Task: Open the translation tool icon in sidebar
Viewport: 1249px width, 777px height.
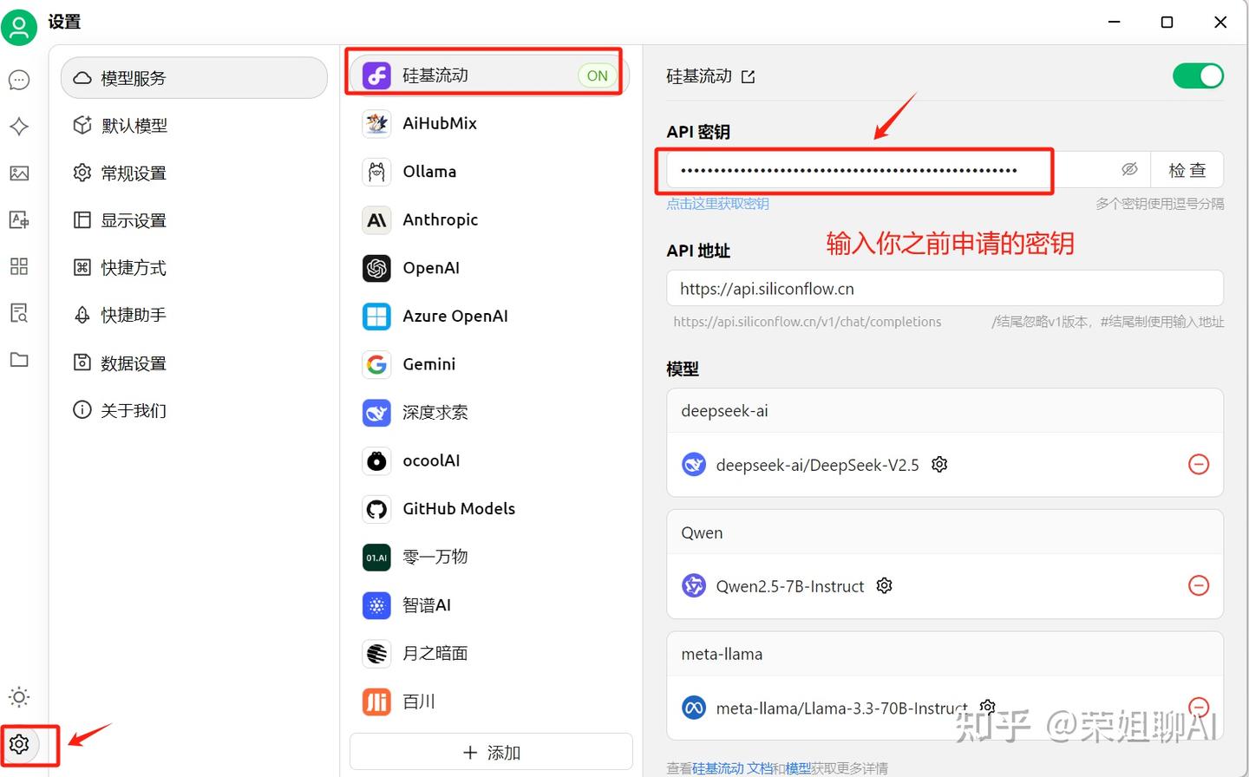Action: click(19, 219)
